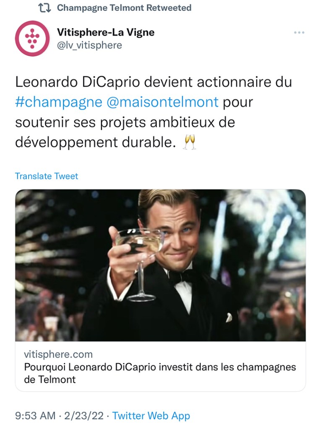Viewport: 321px width, 429px height.
Task: Open the Twitter Web App source link
Action: 151,416
